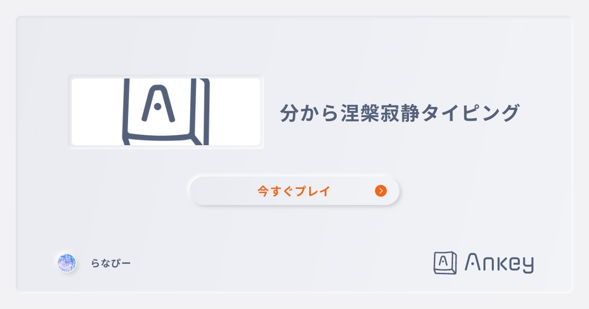The image size is (589, 309).
Task: Click the dot inside the large A
Action: coord(158,106)
